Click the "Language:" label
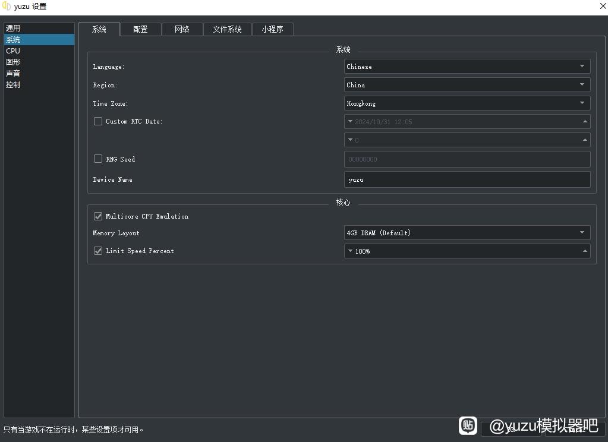Screen dimensions: 608x442 click(109, 67)
